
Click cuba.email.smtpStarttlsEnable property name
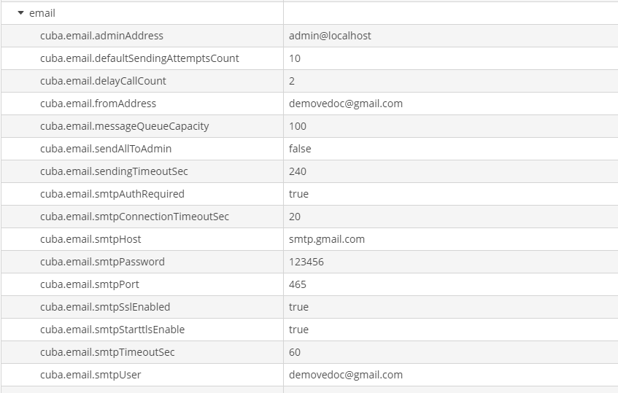[112, 330]
